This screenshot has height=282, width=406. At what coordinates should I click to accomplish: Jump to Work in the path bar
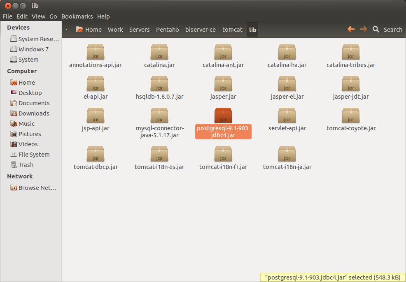pos(115,30)
